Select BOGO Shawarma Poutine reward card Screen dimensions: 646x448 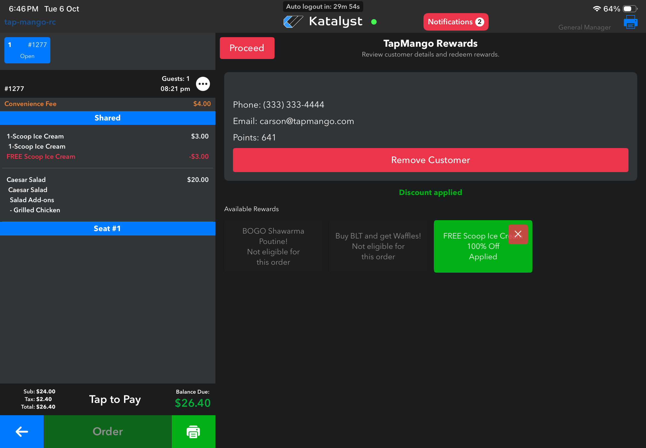click(273, 246)
